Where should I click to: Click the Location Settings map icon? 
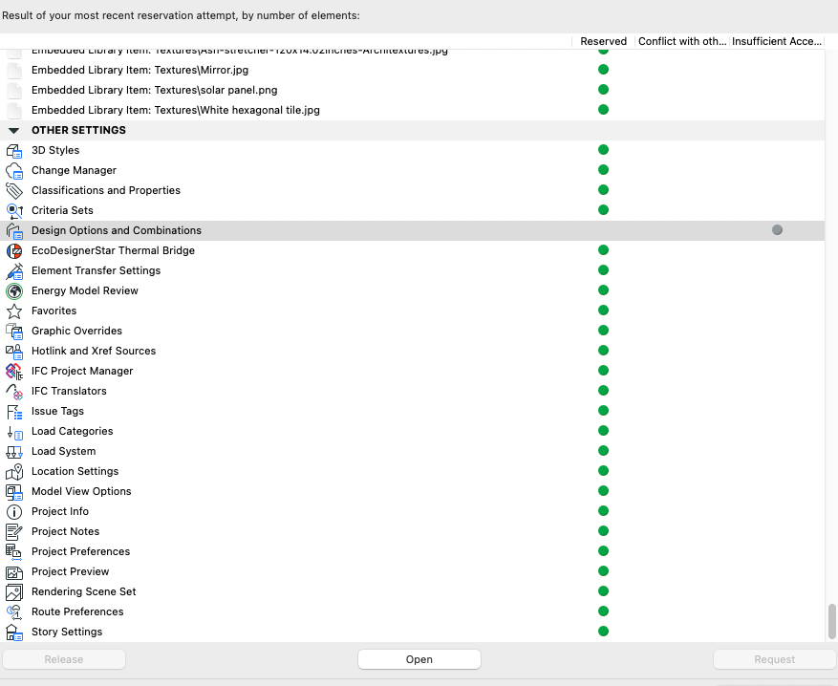14,471
